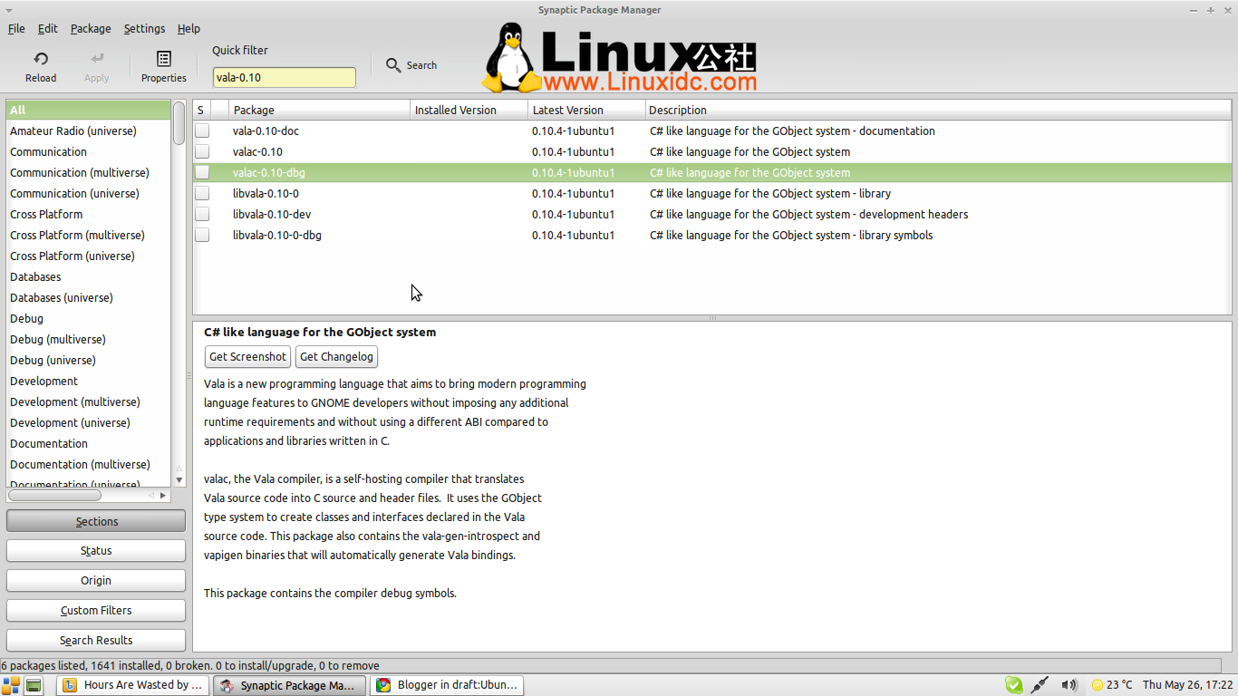This screenshot has height=696, width=1238.
Task: Click into the Quick filter text field
Action: coord(284,78)
